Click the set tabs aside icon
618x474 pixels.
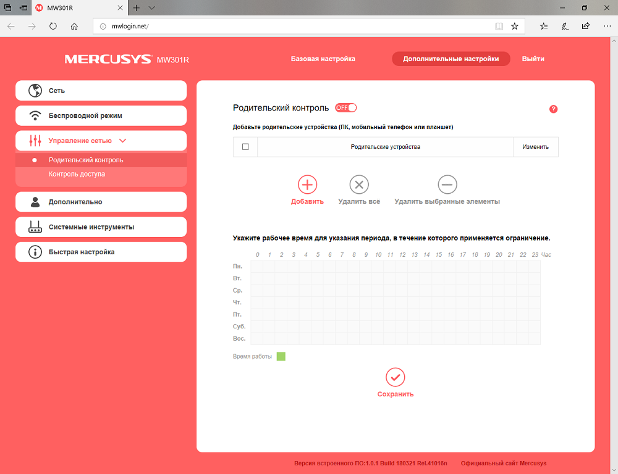tap(23, 8)
